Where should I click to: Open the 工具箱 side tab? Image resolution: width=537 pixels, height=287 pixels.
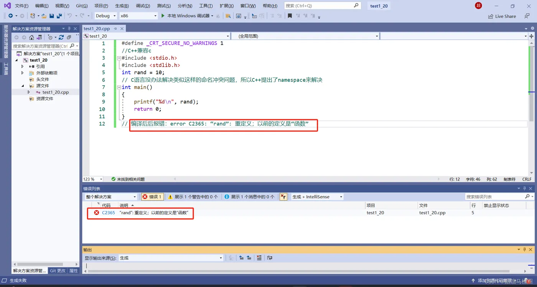(x=6, y=68)
